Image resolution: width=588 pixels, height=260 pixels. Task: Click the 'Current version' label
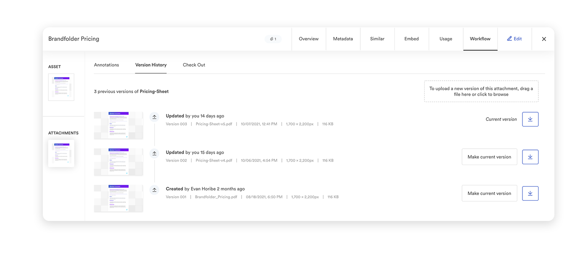click(x=501, y=119)
